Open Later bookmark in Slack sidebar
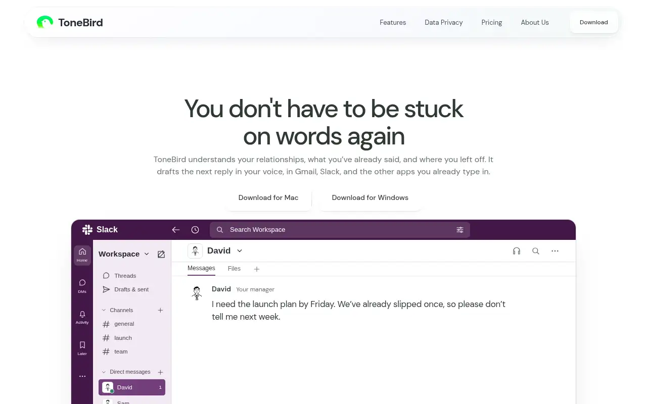Image resolution: width=647 pixels, height=404 pixels. click(82, 348)
